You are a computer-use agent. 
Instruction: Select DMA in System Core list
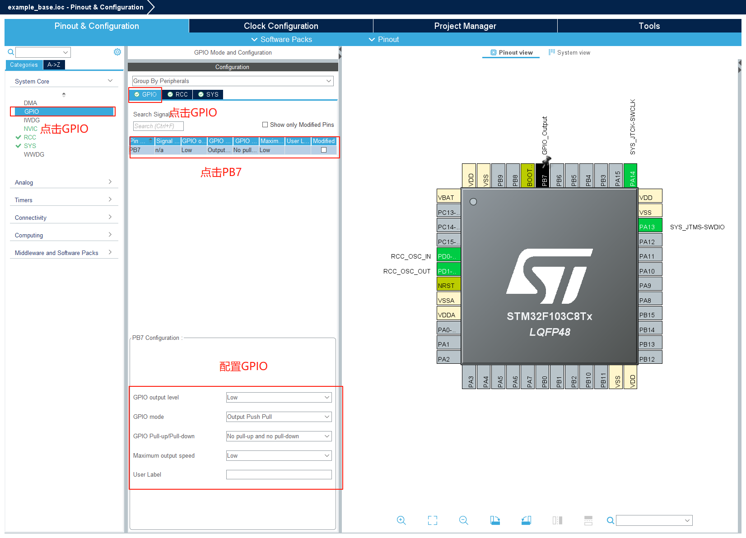[x=31, y=103]
